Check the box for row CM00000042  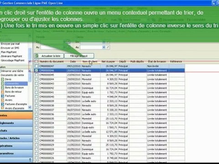coord(36,88)
